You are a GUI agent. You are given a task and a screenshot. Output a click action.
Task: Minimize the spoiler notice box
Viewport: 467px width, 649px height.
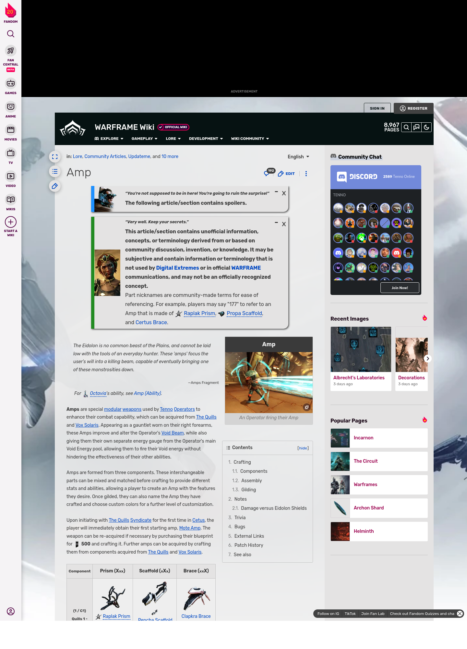[276, 192]
